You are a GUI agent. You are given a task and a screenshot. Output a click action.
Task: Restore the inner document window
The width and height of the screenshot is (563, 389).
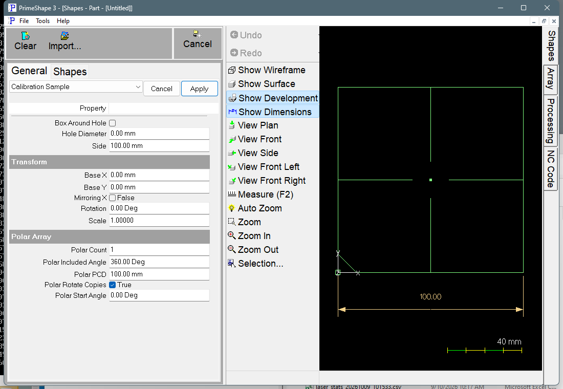pos(544,21)
